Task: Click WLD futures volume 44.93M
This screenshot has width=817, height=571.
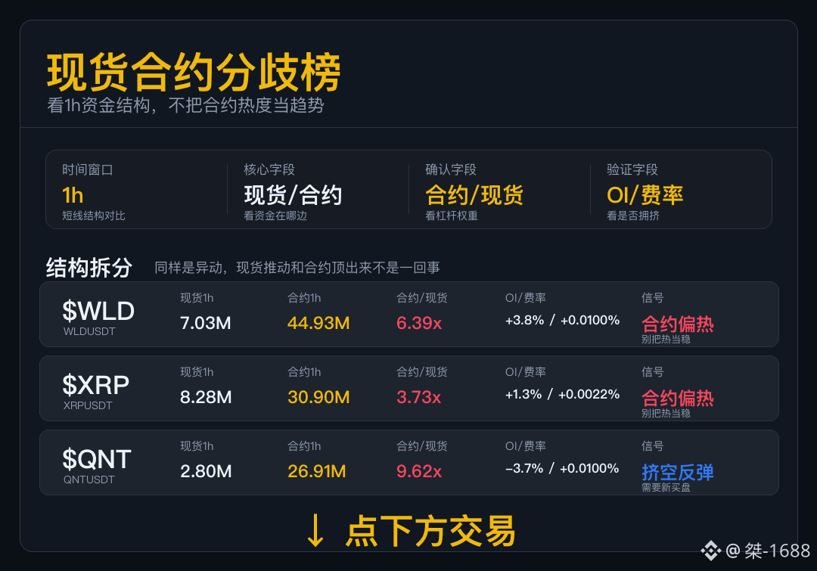Action: coord(318,323)
